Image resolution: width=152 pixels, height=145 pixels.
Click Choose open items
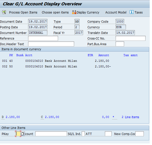tap(55, 13)
